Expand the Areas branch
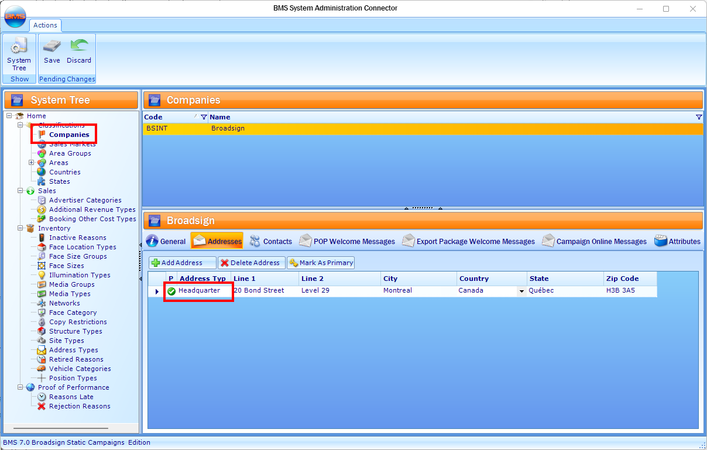This screenshot has height=450, width=707. tap(32, 163)
